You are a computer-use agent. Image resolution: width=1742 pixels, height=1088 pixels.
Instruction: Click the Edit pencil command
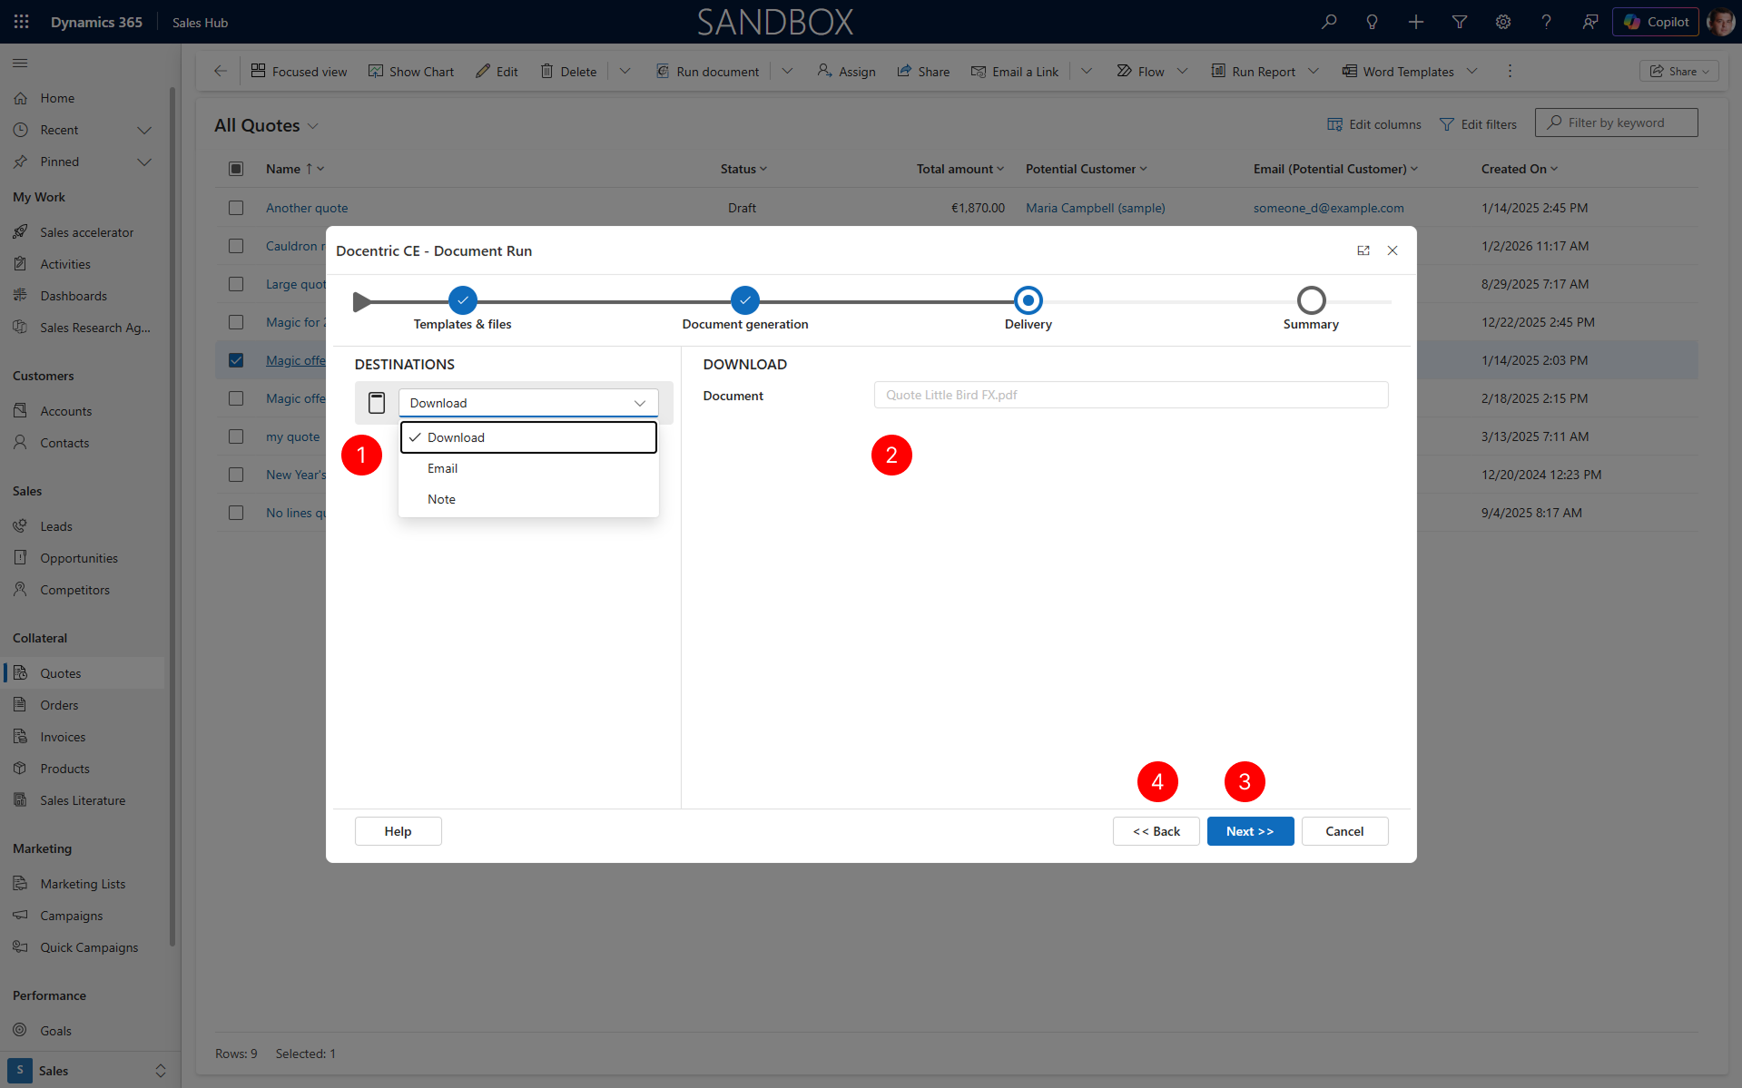point(497,72)
